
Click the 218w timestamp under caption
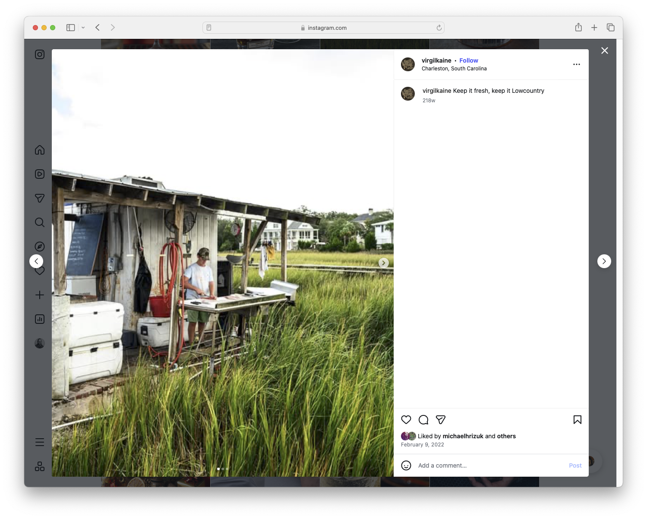[429, 101]
